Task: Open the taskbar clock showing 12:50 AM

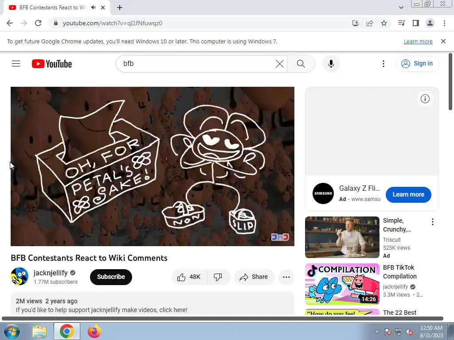Action: [x=431, y=331]
